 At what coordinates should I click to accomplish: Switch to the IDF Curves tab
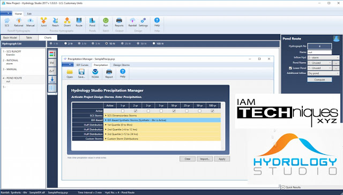coord(82,65)
